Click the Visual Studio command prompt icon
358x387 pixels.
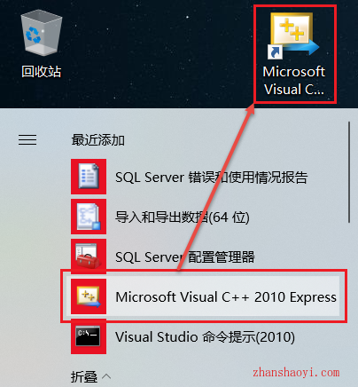pyautogui.click(x=89, y=336)
